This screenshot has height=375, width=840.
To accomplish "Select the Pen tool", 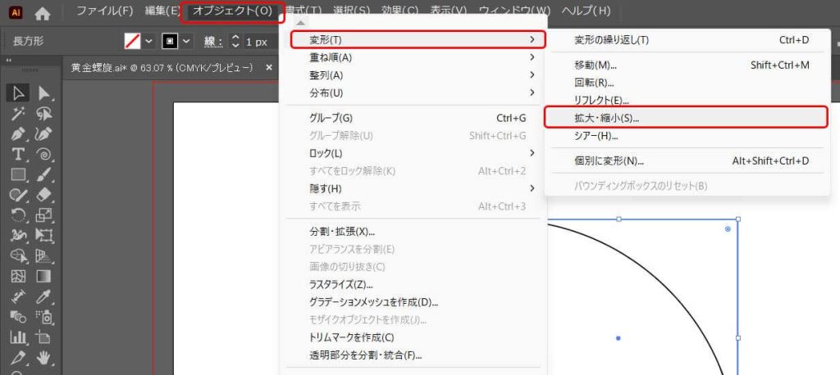I will 18,133.
